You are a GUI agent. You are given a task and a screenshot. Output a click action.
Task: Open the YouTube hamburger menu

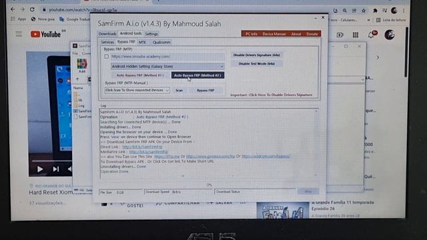19,34
